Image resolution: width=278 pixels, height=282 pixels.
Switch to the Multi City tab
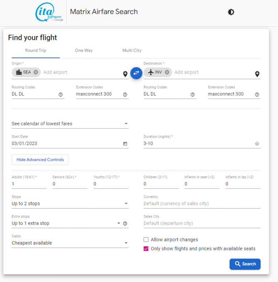[132, 51]
